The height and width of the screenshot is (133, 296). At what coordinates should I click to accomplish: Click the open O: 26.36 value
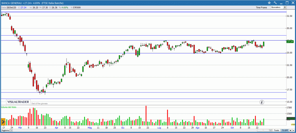tap(55, 8)
